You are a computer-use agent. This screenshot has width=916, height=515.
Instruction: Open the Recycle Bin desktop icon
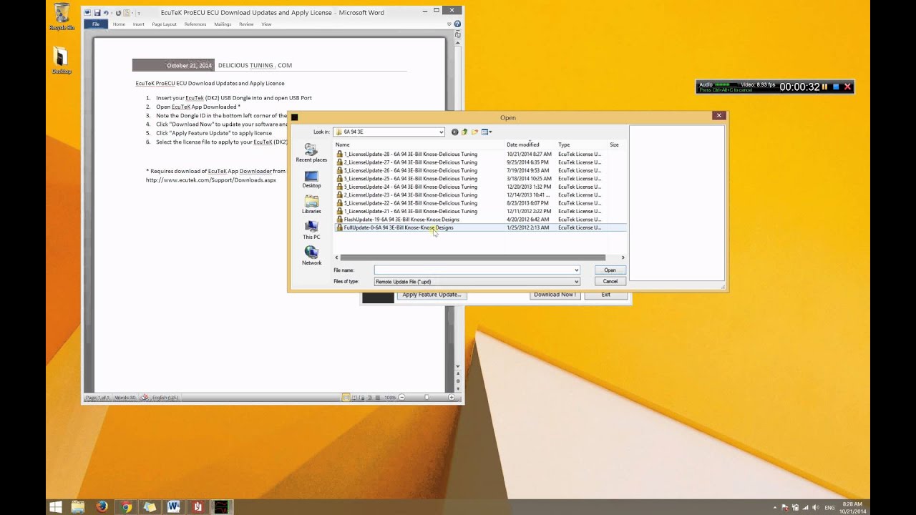click(62, 16)
